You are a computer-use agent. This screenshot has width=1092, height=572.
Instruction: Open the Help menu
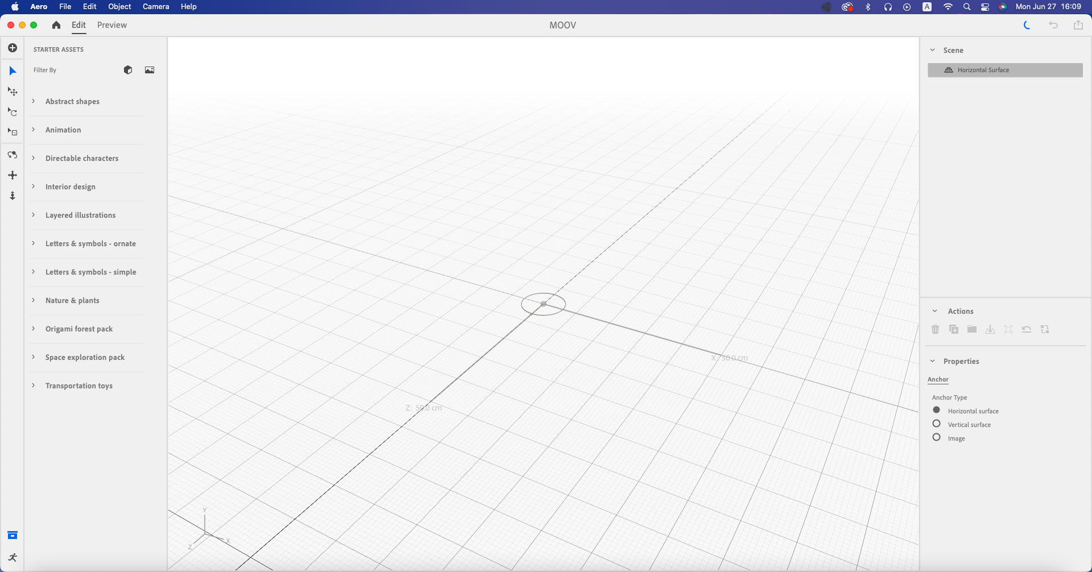(189, 7)
